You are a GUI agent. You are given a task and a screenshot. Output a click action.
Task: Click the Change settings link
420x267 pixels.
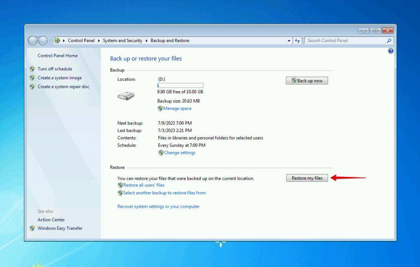(179, 153)
